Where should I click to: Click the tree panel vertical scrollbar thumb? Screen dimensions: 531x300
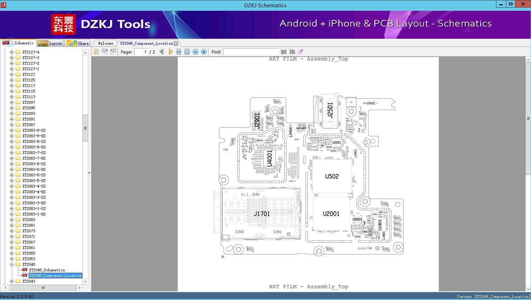tap(85, 128)
